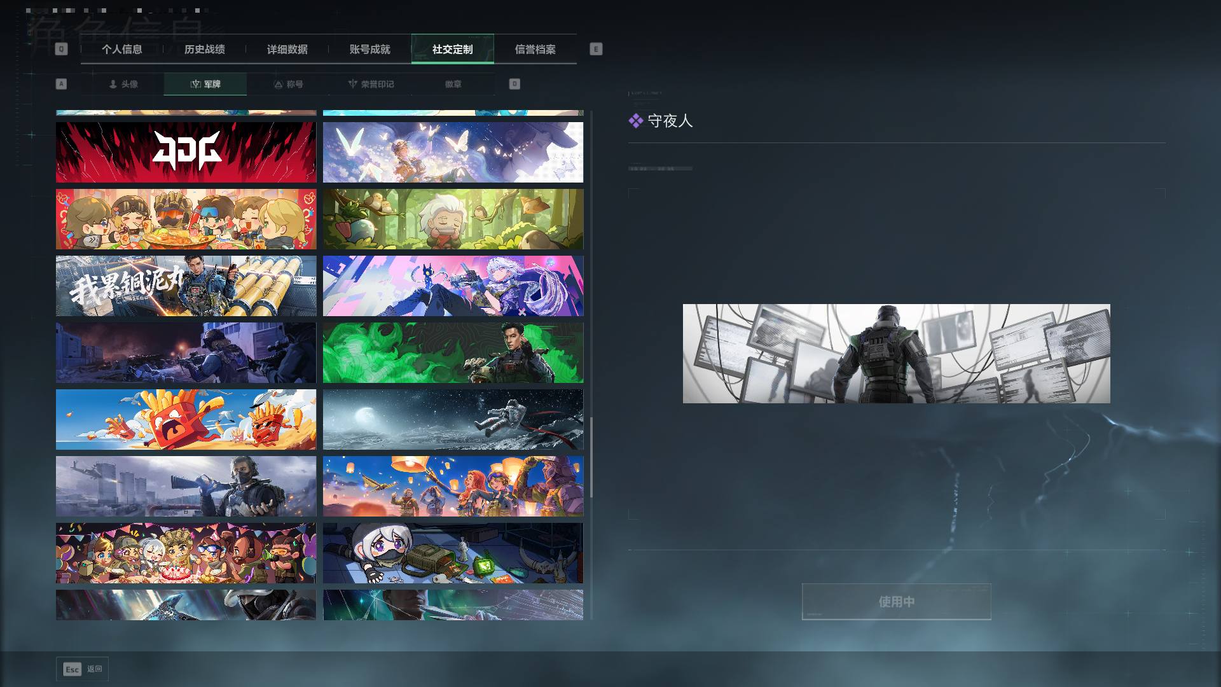Select the 账号成就 tab
This screenshot has width=1221, height=687.
(x=369, y=49)
